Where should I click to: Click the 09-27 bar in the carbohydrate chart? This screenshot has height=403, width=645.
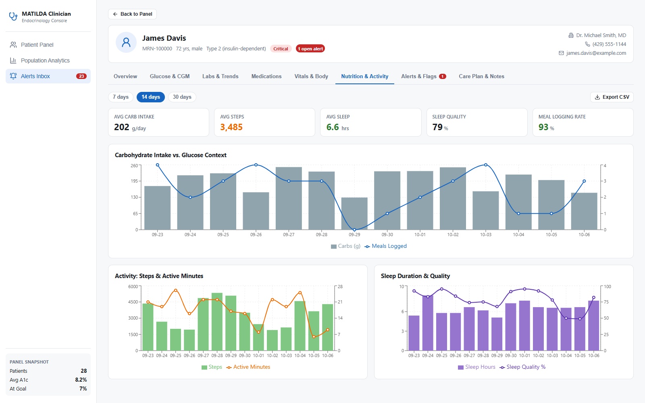pyautogui.click(x=289, y=198)
